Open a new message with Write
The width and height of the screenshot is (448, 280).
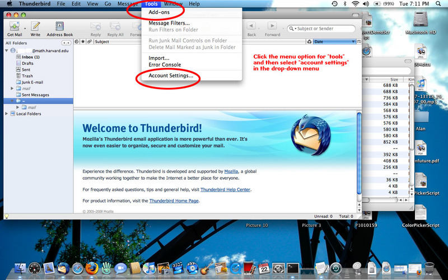pyautogui.click(x=35, y=26)
